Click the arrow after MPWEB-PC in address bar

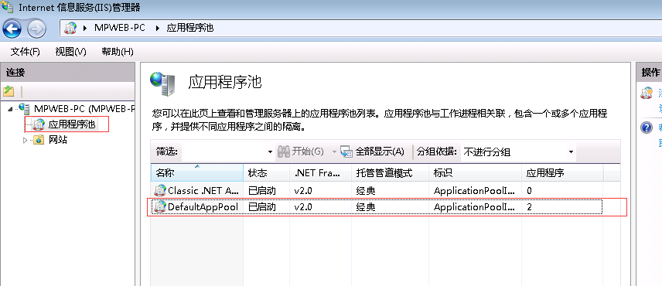click(159, 29)
